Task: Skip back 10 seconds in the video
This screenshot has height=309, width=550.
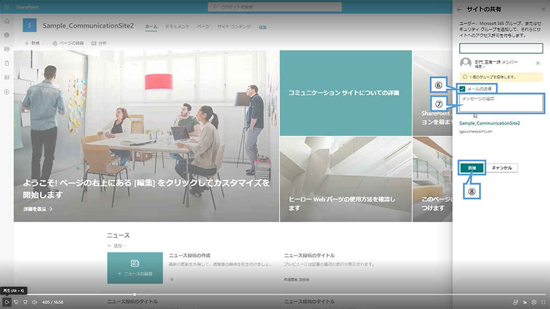Action: coord(16,302)
